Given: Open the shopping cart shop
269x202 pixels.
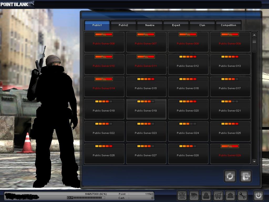Looking at the screenshot, I should click(x=218, y=195).
